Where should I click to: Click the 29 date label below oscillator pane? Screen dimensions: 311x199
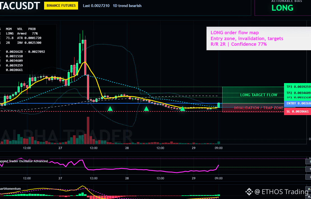[x=194, y=178]
